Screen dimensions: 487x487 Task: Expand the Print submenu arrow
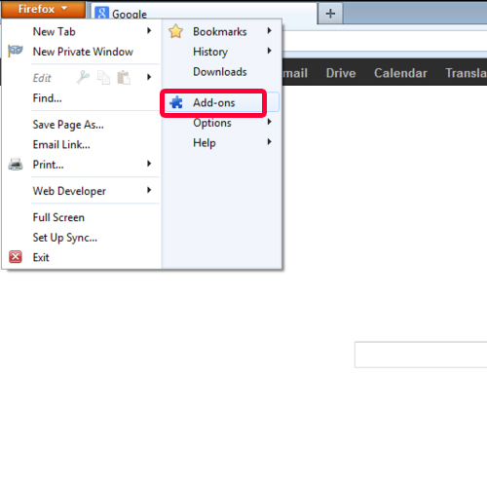click(149, 164)
